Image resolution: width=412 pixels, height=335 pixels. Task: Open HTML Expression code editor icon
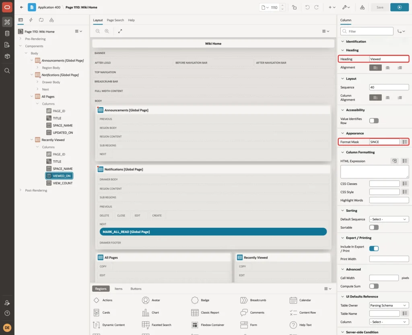pos(394,161)
